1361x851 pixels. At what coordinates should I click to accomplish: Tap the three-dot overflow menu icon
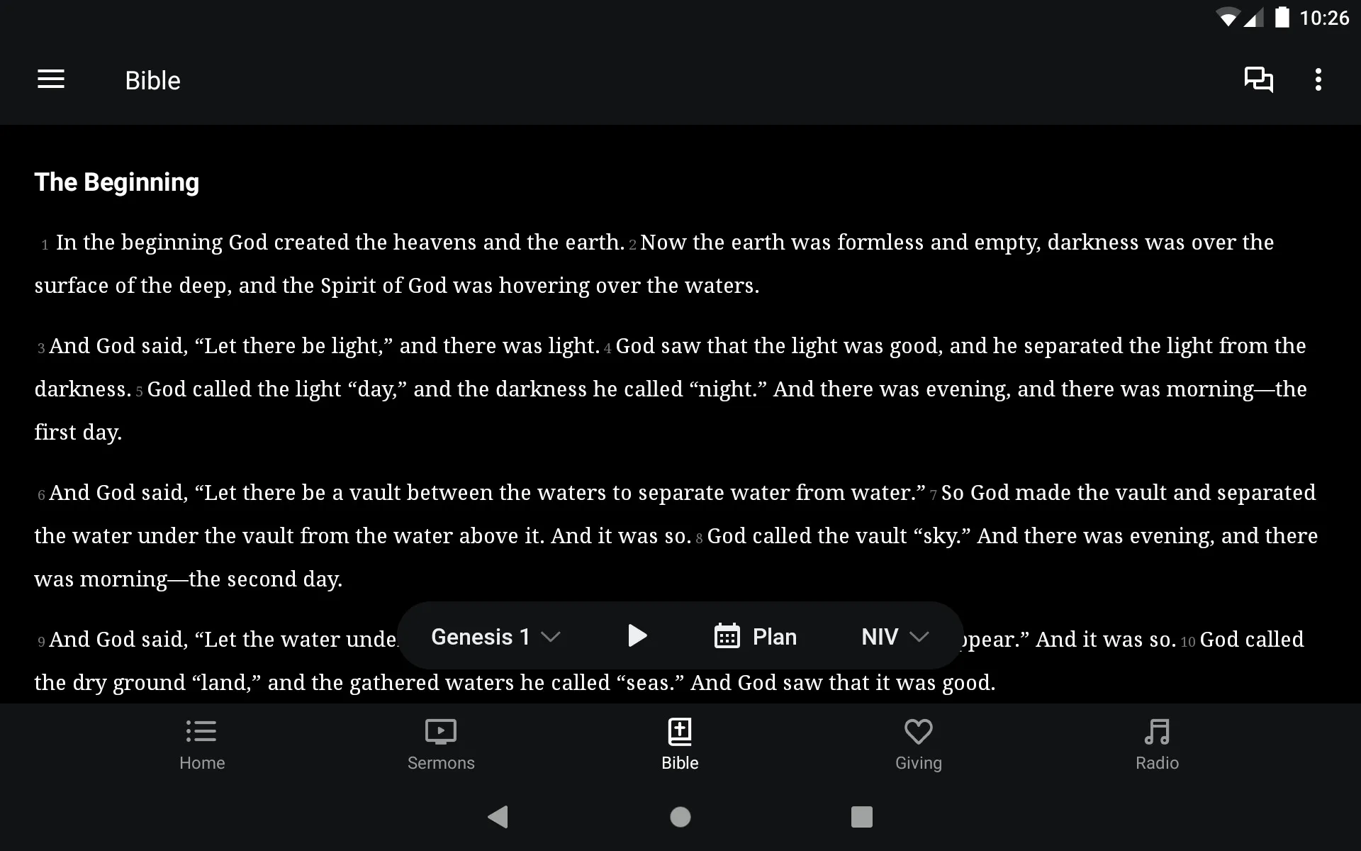coord(1320,79)
